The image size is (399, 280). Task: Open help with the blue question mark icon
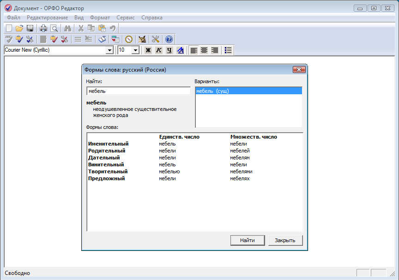tap(169, 39)
